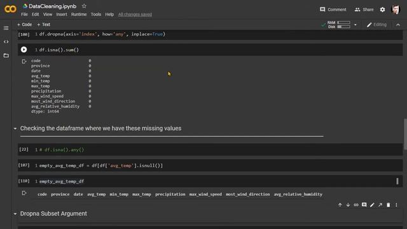
Task: Click the province column header
Action: (60, 194)
